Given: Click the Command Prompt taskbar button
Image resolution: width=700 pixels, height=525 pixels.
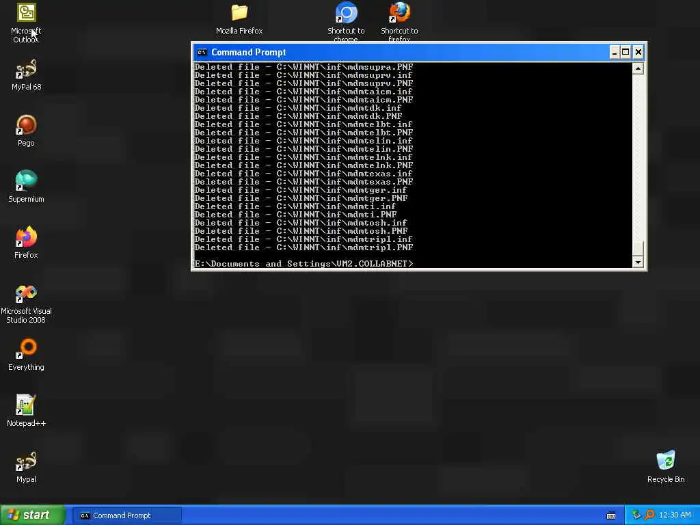Looking at the screenshot, I should pyautogui.click(x=127, y=515).
